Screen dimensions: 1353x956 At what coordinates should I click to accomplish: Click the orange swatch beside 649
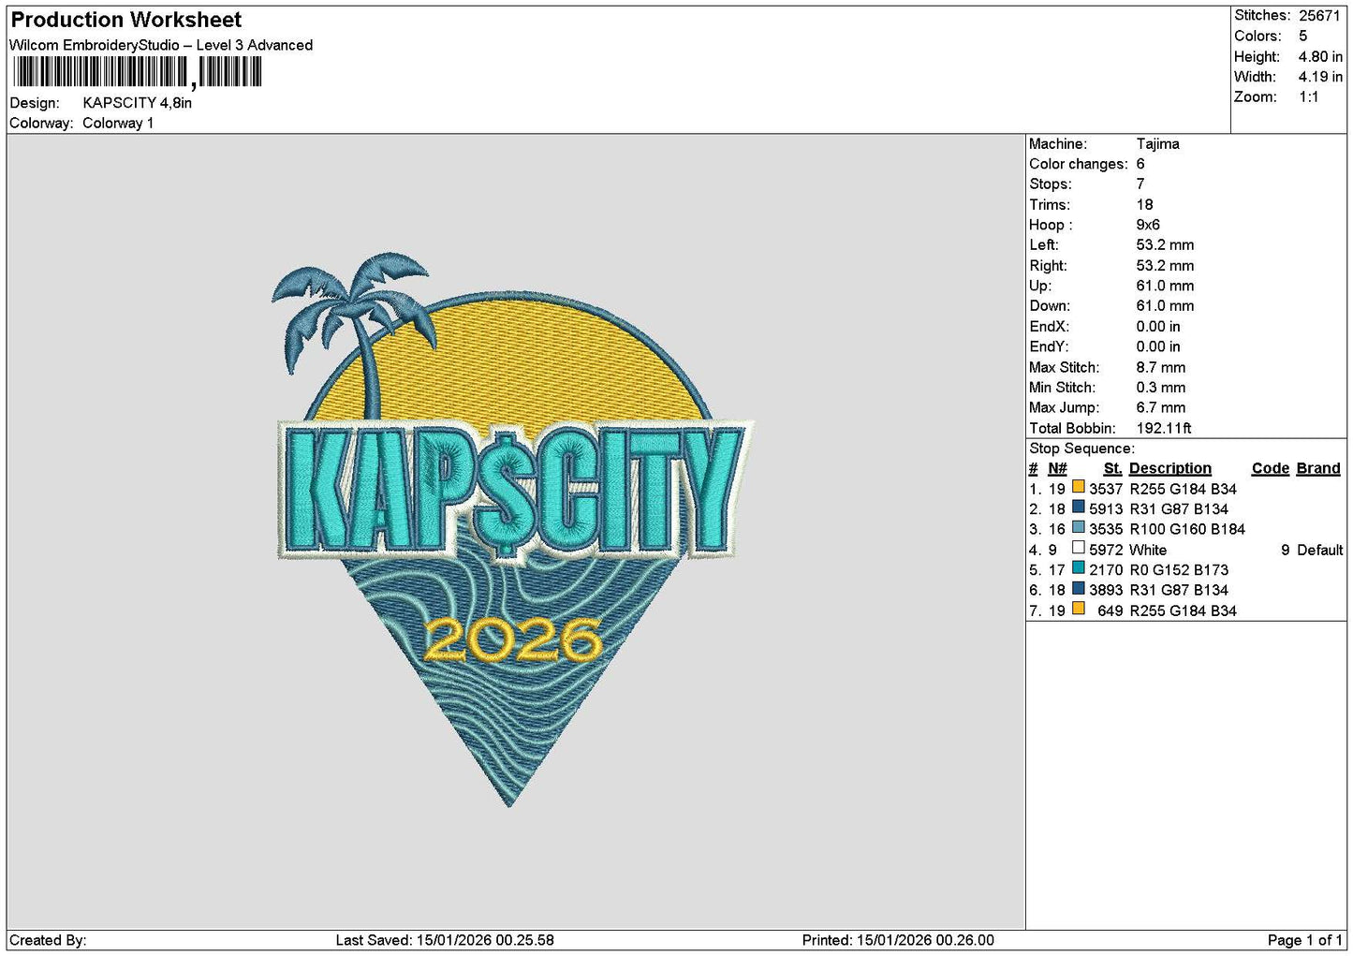point(1079,609)
